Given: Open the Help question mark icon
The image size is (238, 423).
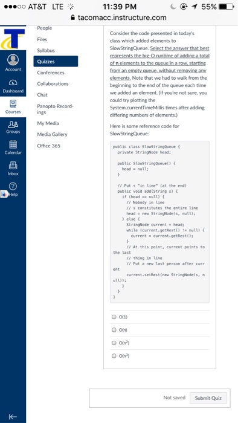Looking at the screenshot, I should coord(13,186).
